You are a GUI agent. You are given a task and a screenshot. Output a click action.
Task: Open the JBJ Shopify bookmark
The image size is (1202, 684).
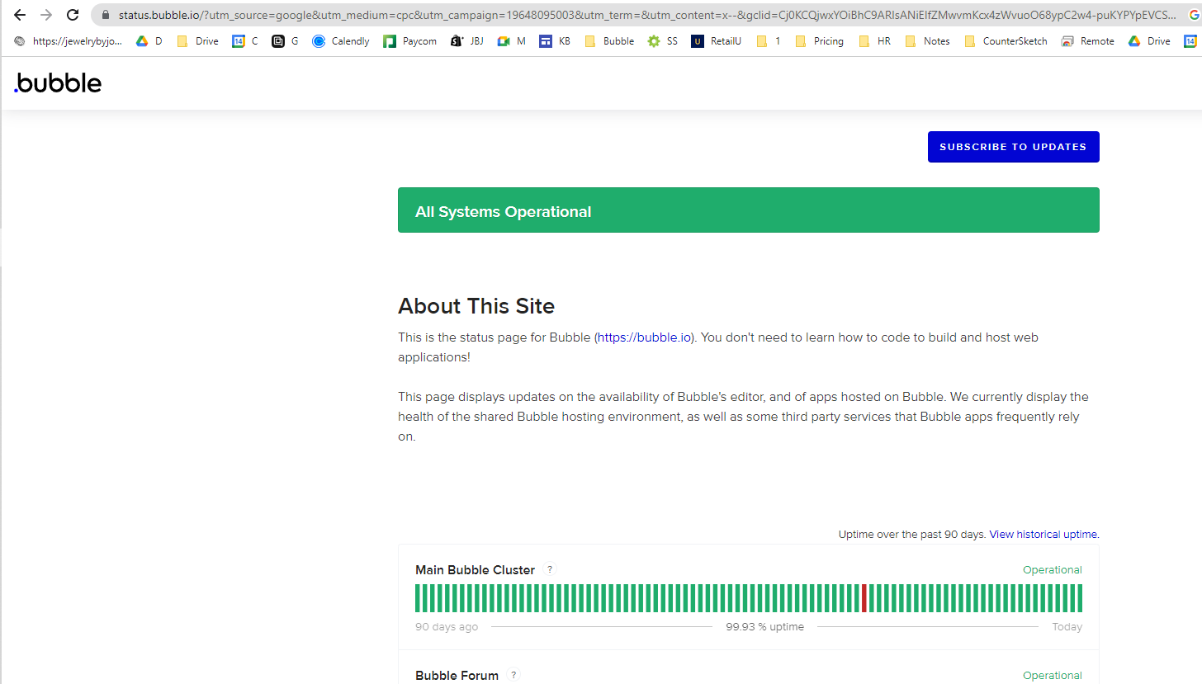click(467, 41)
